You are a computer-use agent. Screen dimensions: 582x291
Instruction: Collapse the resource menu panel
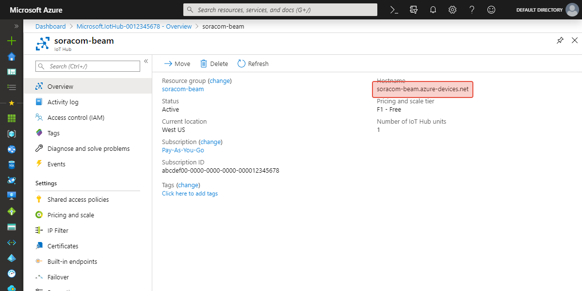[x=146, y=61]
